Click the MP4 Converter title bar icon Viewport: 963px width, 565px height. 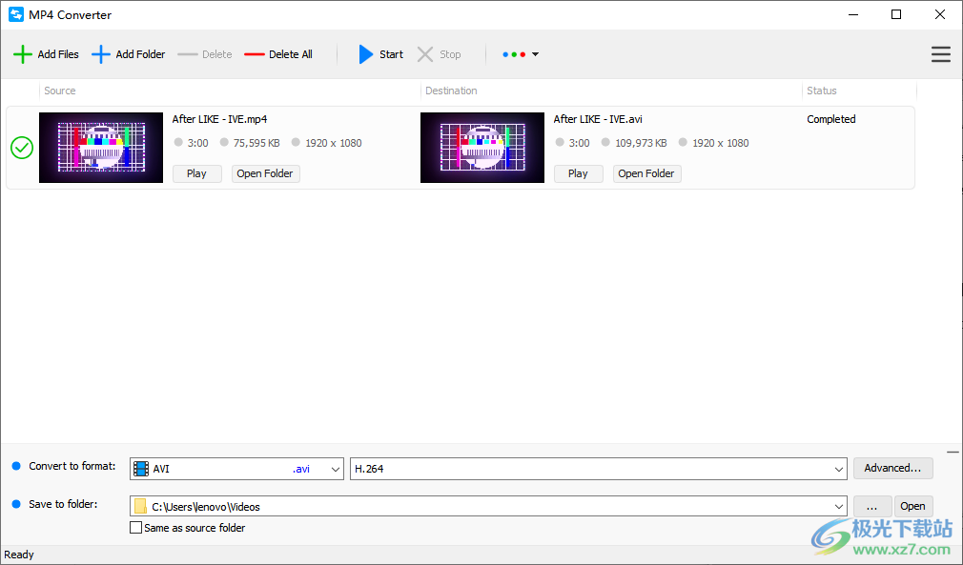point(14,14)
